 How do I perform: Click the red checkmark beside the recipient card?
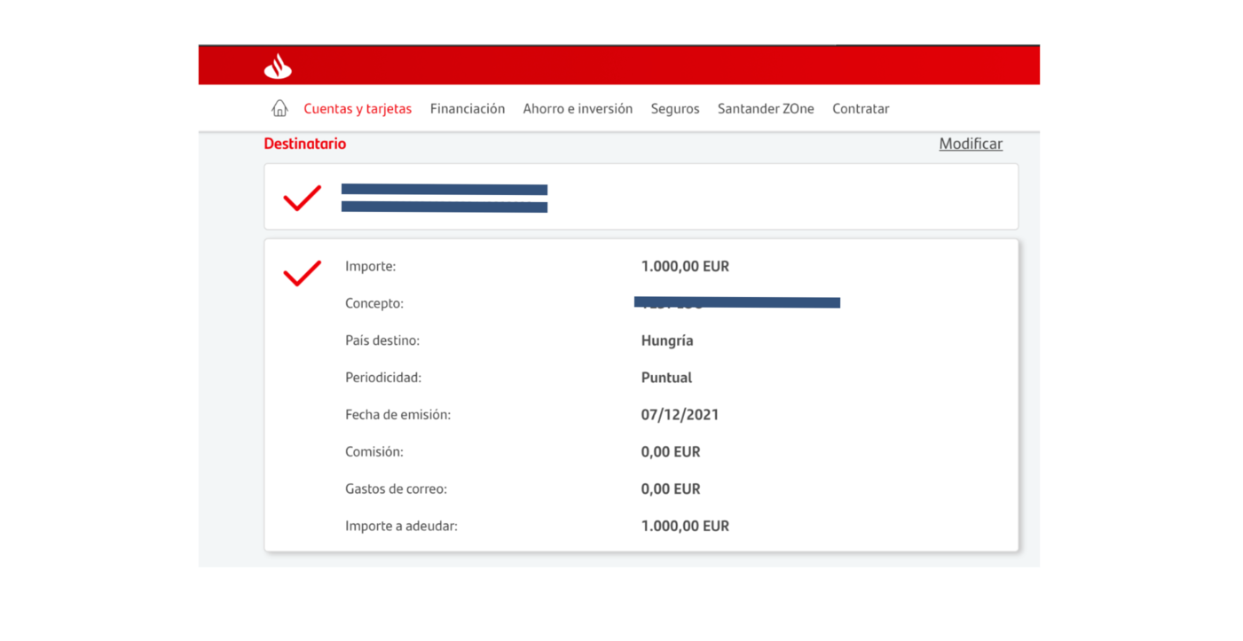(301, 198)
